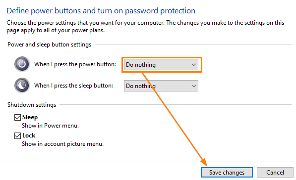Uncheck the Lock checkbox
The height and width of the screenshot is (180, 296).
tap(17, 135)
